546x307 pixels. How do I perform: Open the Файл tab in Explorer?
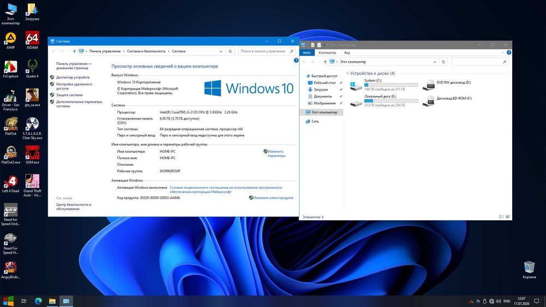tap(307, 52)
